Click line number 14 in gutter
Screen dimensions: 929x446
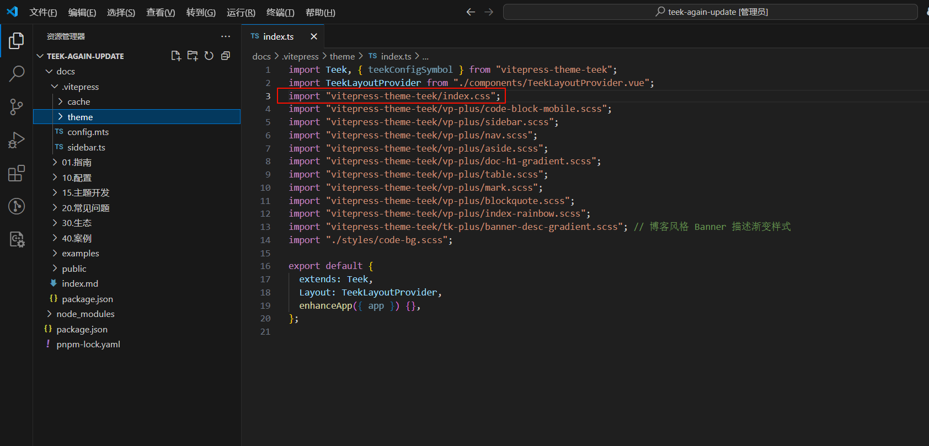coord(265,240)
